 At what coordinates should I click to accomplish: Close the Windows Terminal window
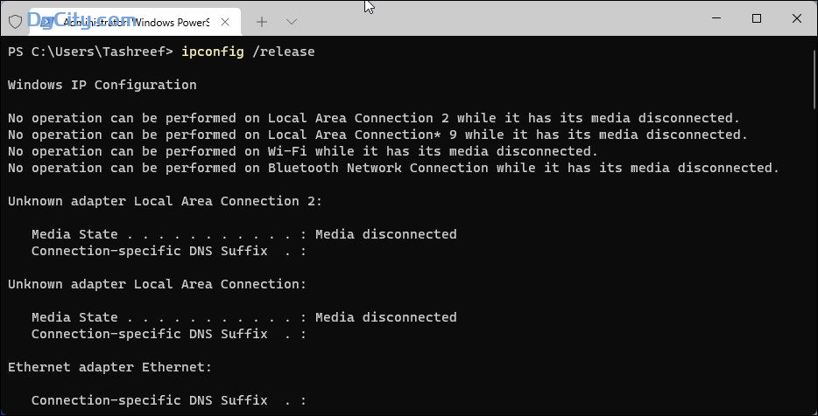click(x=796, y=18)
